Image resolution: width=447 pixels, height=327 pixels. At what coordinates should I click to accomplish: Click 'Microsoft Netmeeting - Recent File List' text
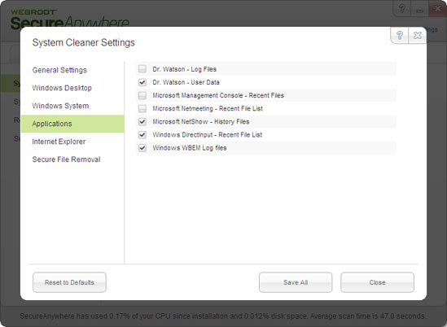coord(208,108)
